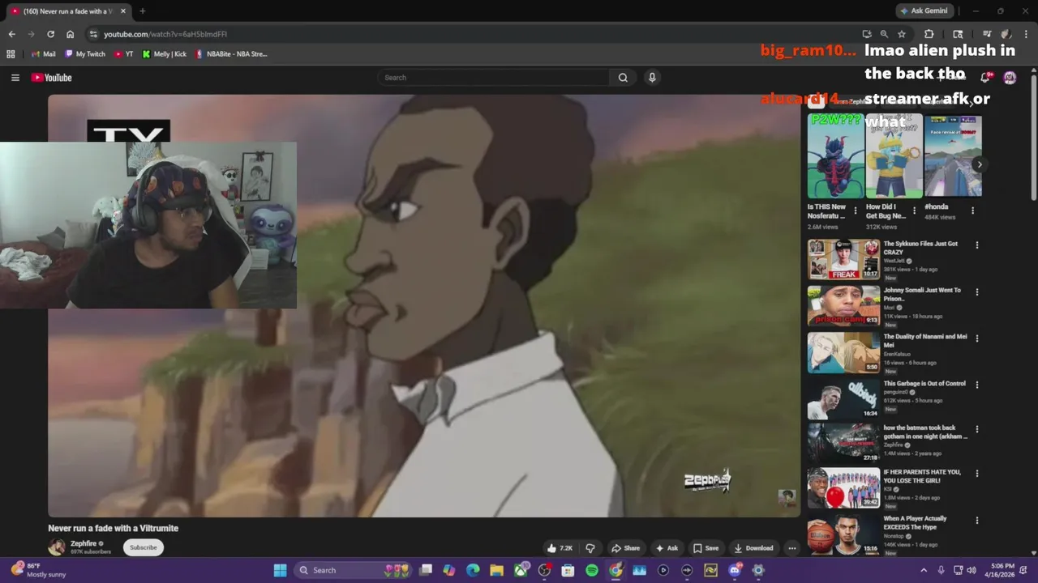The width and height of the screenshot is (1038, 583).
Task: Open options for 'how the batman took back gotham'
Action: (x=977, y=429)
